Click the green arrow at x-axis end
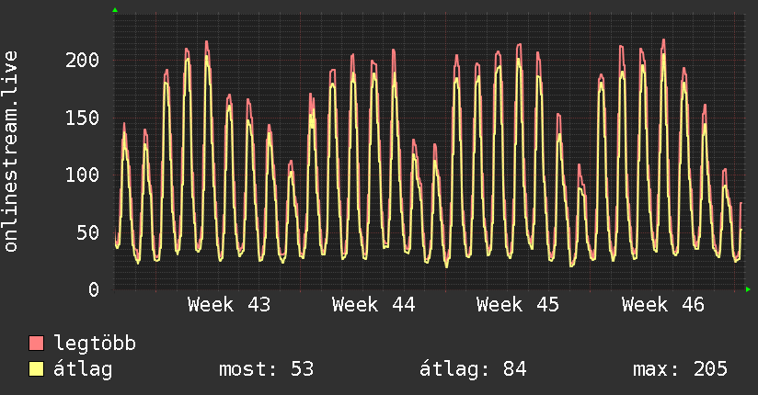This screenshot has height=395, width=758. (748, 289)
